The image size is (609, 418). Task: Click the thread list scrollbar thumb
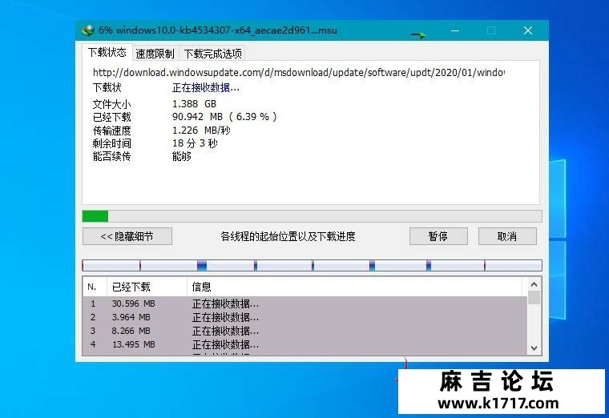click(534, 297)
